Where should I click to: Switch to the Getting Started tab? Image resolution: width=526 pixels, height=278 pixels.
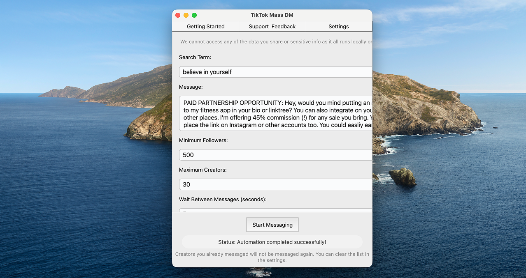point(205,26)
